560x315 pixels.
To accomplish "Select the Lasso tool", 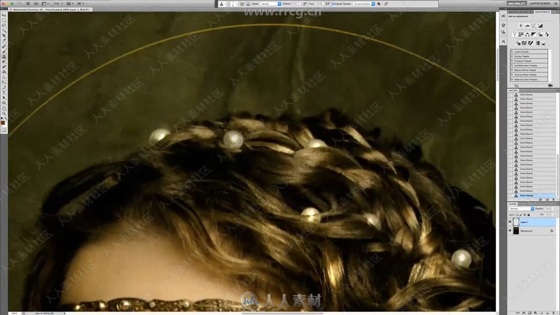I will [4, 25].
